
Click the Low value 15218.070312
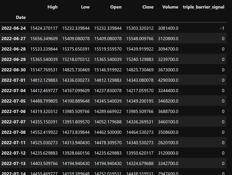pos(76,59)
